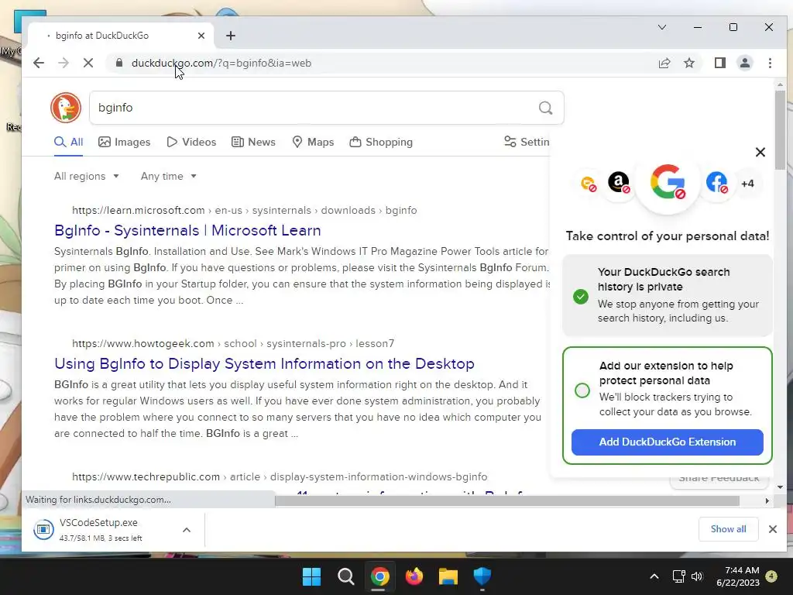Open BgInfo - Sysinternals Microsoft Learn result
Screen dimensions: 793x595
tap(187, 230)
